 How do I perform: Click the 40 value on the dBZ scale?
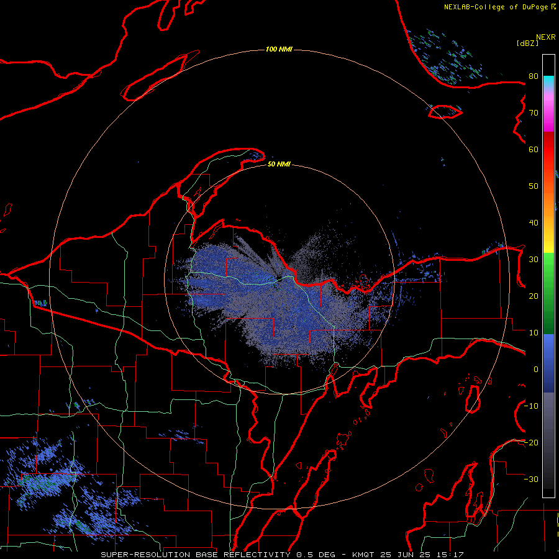(534, 223)
